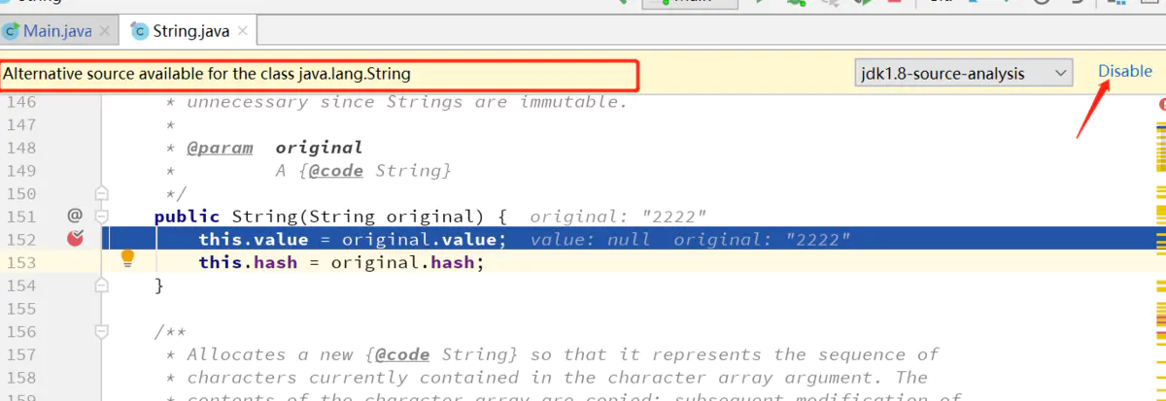This screenshot has height=401, width=1166.
Task: Click the word 'unnecessary' on line 146
Action: tap(247, 102)
